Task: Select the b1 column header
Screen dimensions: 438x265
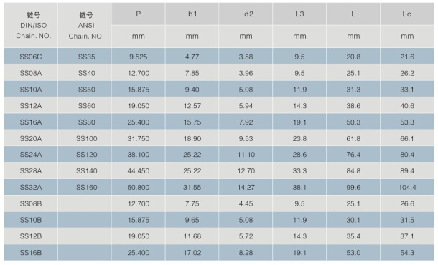Action: (192, 14)
